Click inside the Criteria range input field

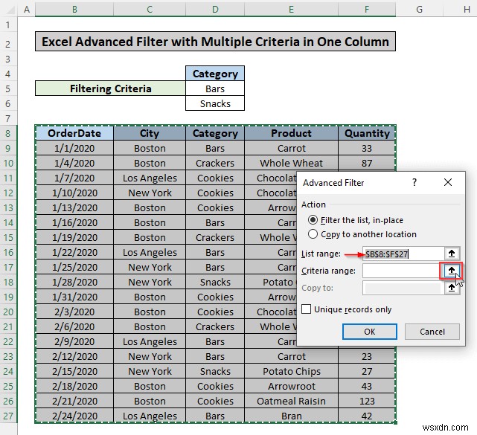tap(402, 271)
